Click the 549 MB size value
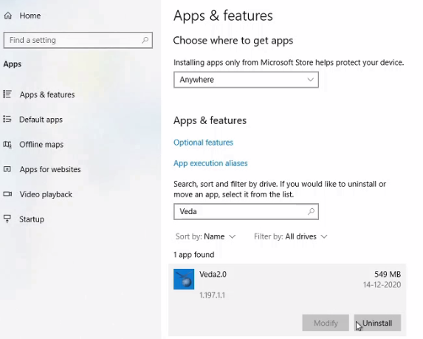The width and height of the screenshot is (423, 339). coord(388,274)
